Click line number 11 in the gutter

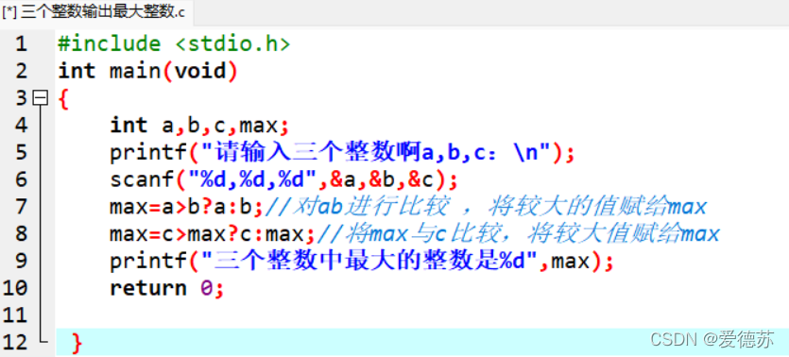click(15, 315)
